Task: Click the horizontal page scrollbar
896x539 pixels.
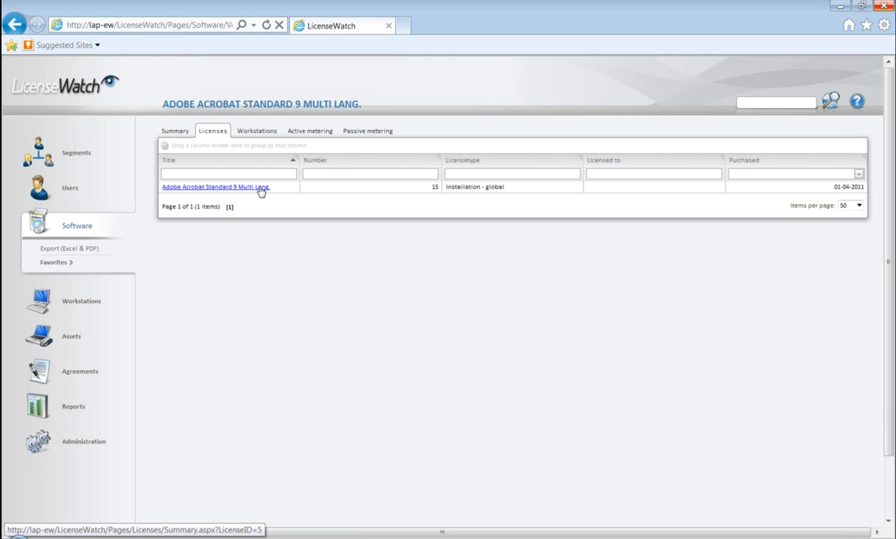Action: [442, 532]
